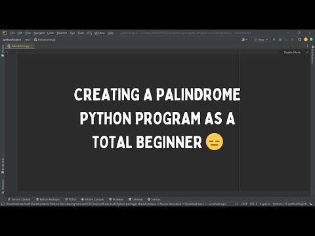Open the Structure side tab

(x=3, y=186)
